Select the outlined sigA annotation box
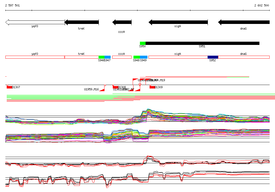Viewport: 275px width, 192px height. click(x=178, y=57)
